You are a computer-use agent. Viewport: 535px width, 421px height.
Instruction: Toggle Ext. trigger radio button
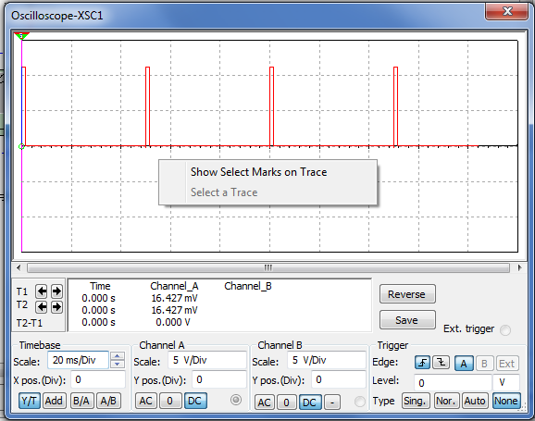(505, 330)
